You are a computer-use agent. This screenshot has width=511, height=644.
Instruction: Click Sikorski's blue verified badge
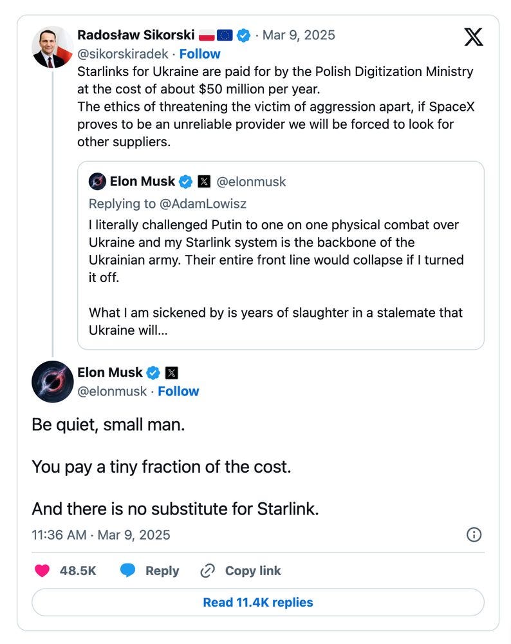[244, 35]
